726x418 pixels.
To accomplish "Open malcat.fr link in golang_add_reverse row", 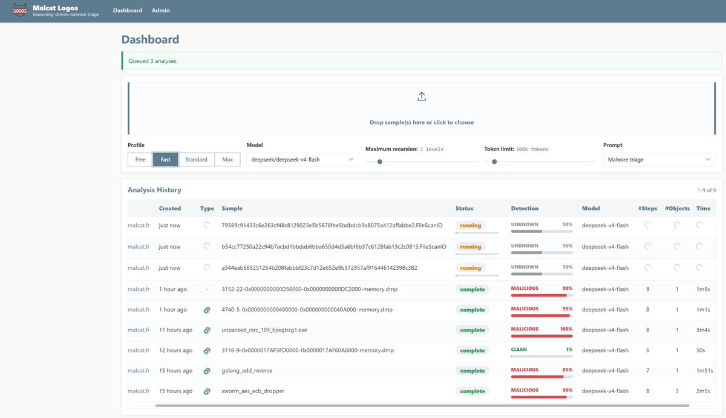I will (139, 370).
